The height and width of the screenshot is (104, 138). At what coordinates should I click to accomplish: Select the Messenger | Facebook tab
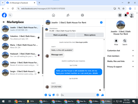point(21,3)
